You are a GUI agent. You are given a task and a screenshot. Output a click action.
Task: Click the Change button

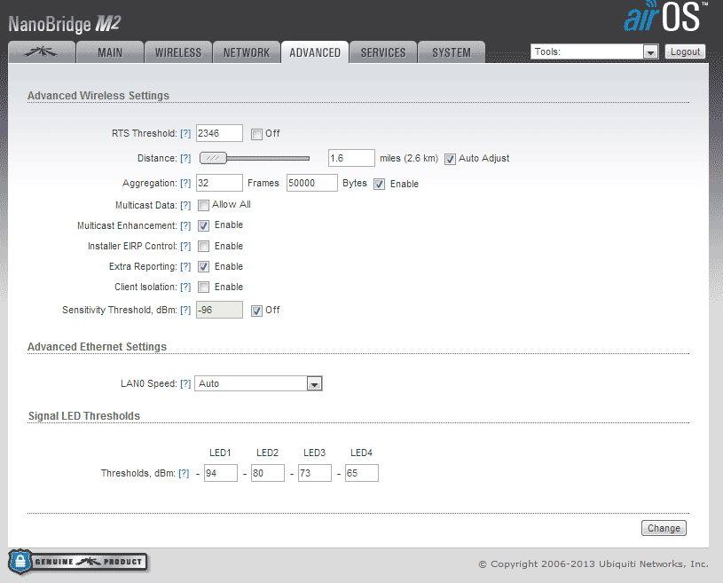pyautogui.click(x=664, y=528)
